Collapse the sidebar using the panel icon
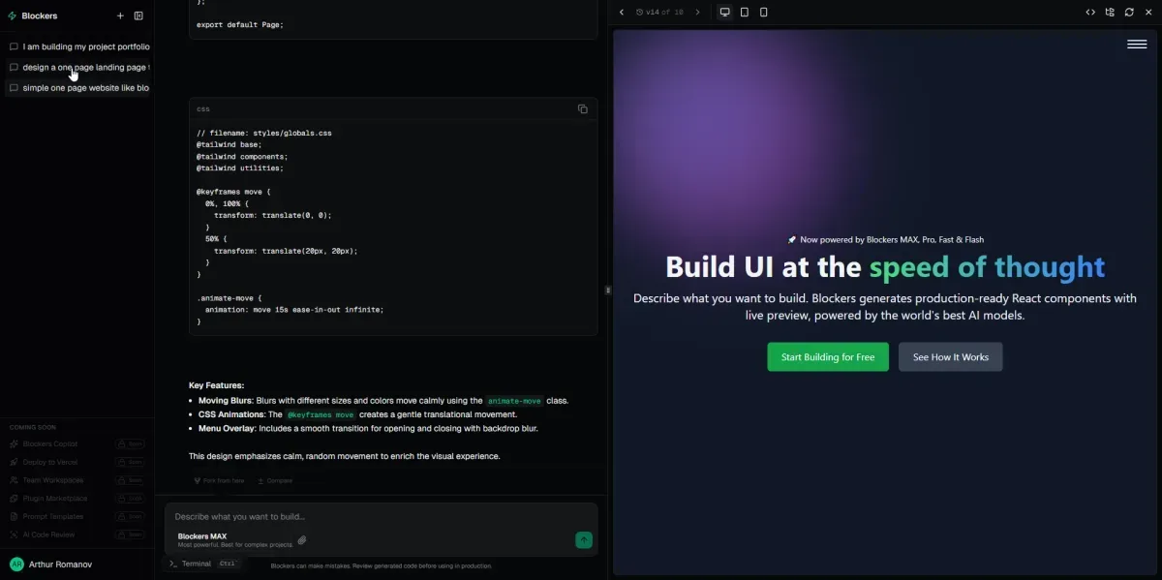This screenshot has height=580, width=1162. click(138, 15)
